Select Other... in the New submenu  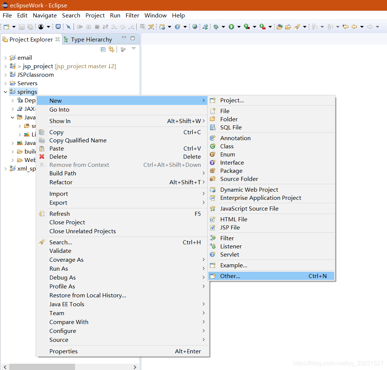coord(271,276)
